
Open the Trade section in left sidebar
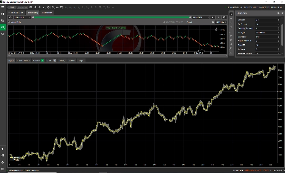click(3, 14)
